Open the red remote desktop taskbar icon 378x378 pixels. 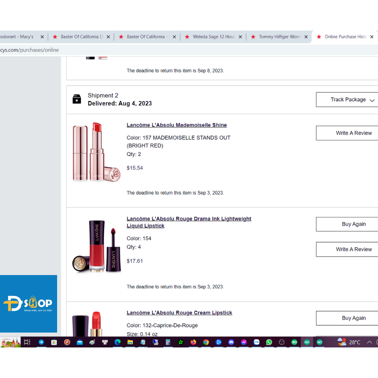coord(67,342)
